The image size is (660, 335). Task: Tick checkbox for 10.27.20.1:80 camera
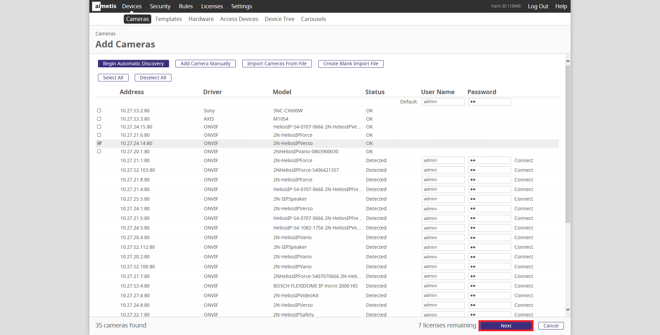(x=99, y=152)
